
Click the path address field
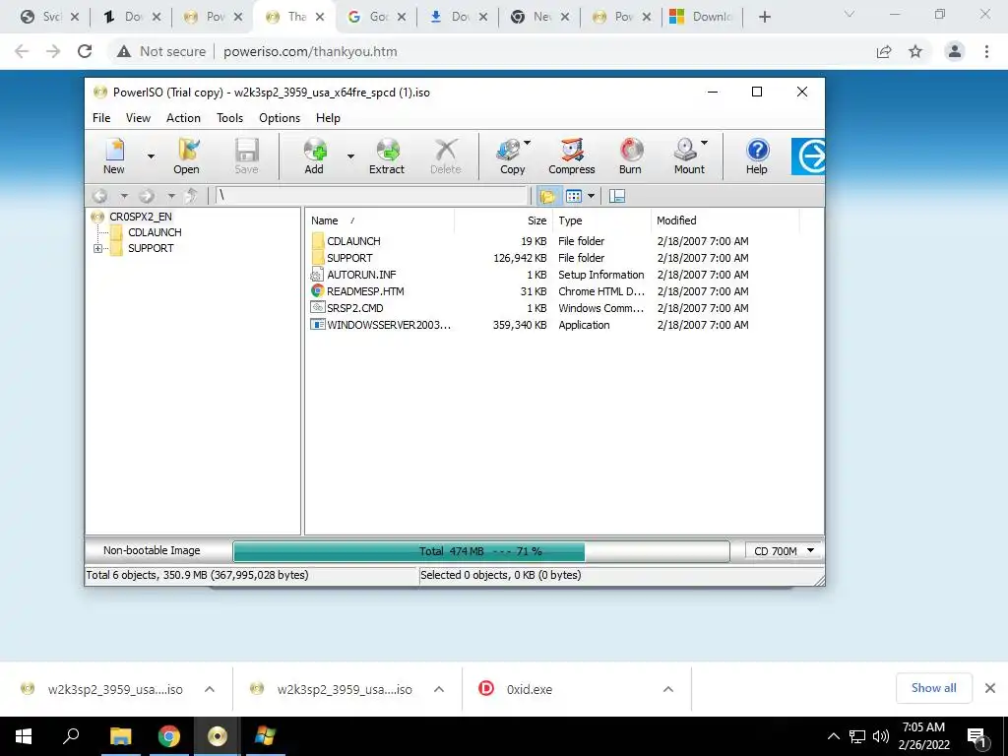(x=371, y=196)
